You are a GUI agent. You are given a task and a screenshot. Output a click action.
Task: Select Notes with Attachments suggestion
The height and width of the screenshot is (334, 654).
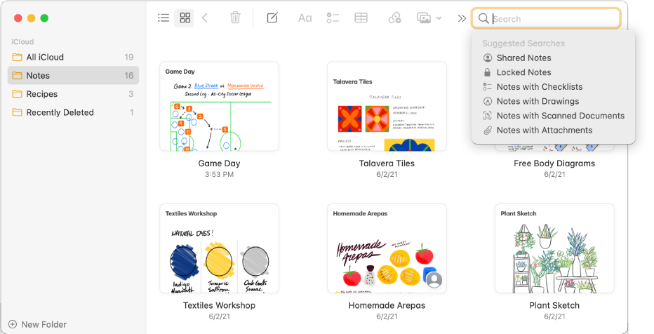[544, 131]
